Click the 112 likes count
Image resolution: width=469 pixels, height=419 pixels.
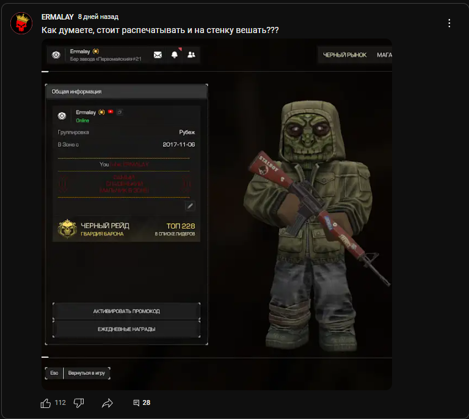[x=60, y=403]
